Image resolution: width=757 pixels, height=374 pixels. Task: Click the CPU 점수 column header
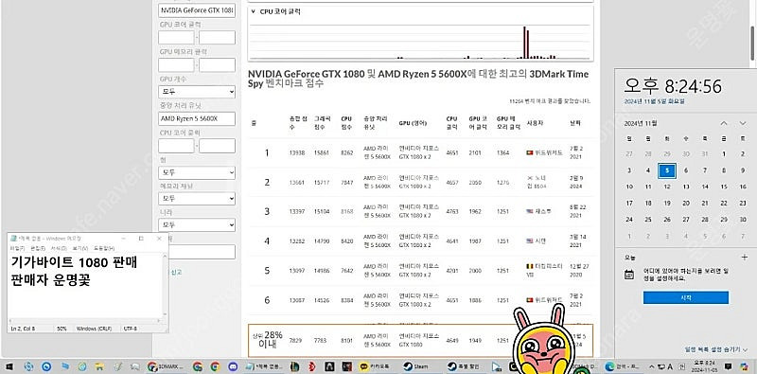tap(346, 123)
